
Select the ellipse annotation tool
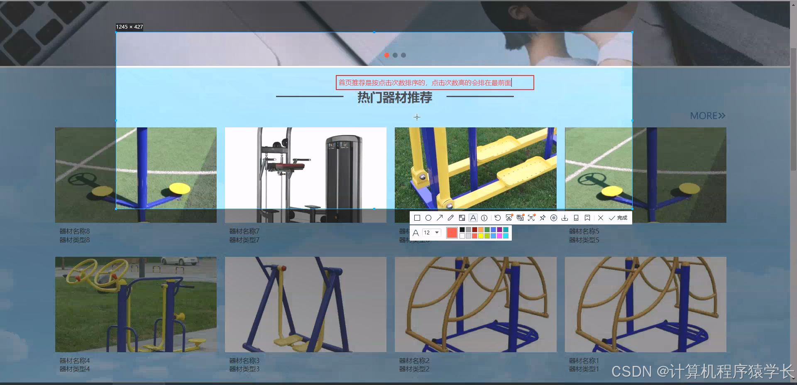[429, 218]
